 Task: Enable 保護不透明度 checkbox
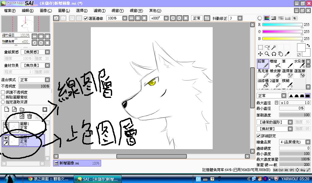(x=3, y=92)
